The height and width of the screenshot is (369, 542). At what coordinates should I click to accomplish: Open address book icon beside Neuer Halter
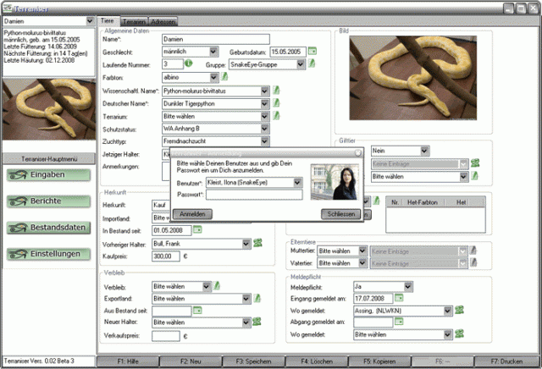pyautogui.click(x=257, y=322)
